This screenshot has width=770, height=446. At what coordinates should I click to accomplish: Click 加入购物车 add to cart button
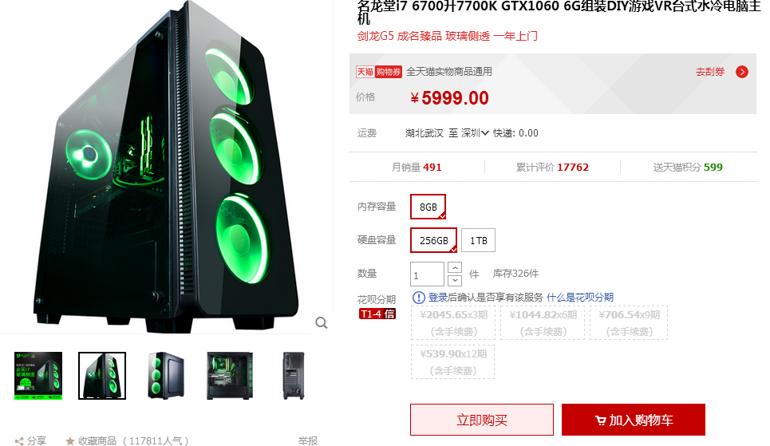[634, 420]
